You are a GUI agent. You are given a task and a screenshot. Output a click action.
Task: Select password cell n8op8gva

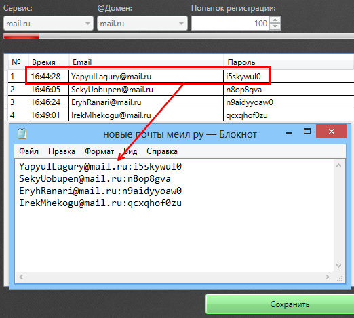288,90
